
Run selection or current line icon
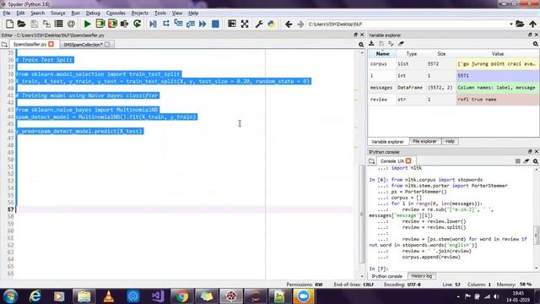tap(124, 24)
